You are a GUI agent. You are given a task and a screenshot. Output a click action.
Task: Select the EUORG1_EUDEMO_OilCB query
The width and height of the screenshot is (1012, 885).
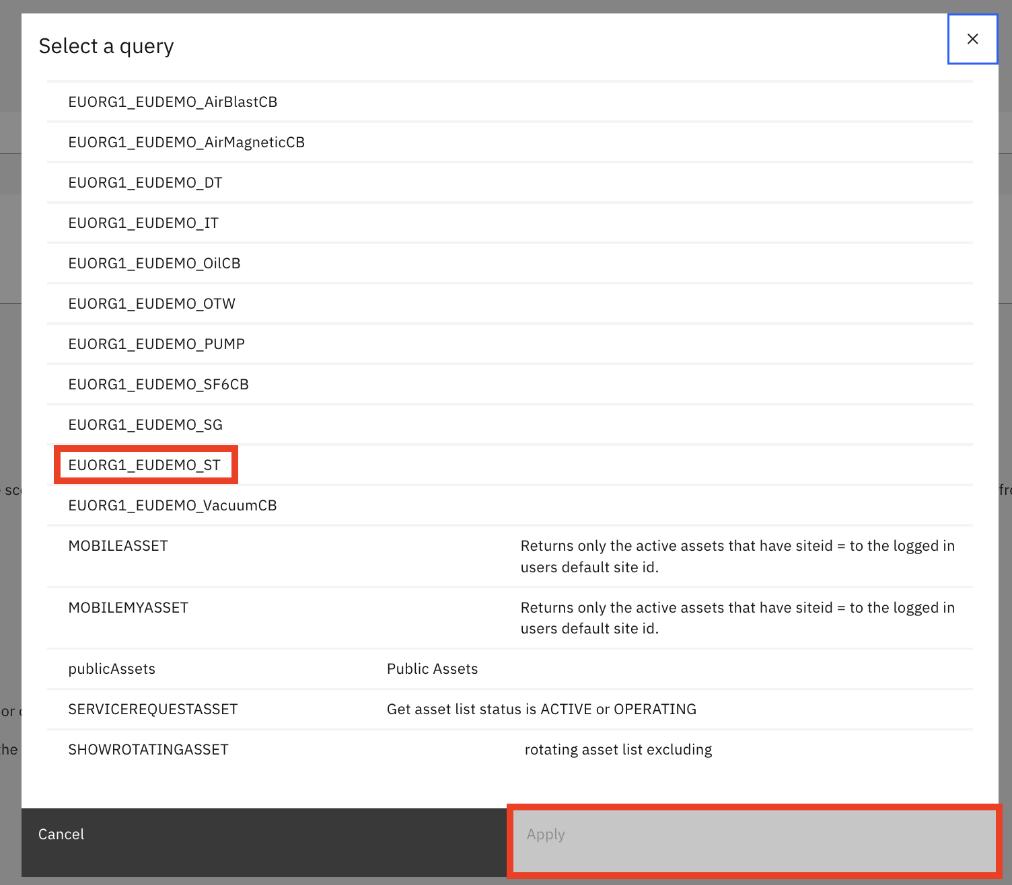509,263
